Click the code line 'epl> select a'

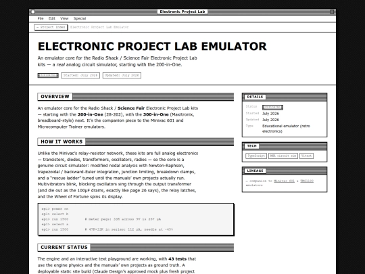click(55, 225)
